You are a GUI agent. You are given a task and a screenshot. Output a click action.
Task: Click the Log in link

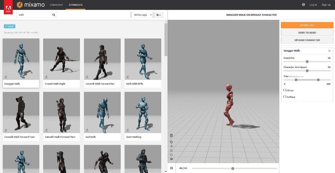pos(313,5)
